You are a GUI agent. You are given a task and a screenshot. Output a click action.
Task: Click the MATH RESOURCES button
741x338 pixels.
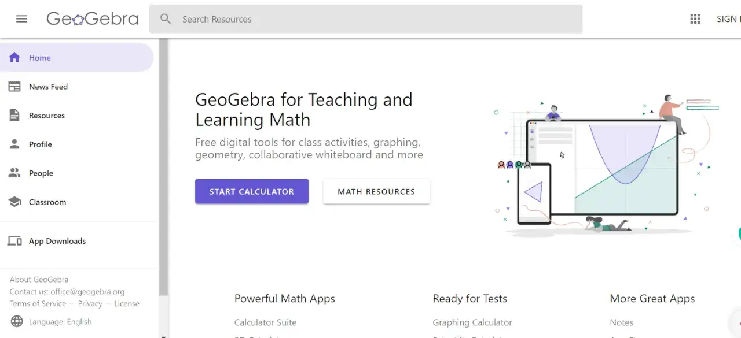[x=376, y=191]
